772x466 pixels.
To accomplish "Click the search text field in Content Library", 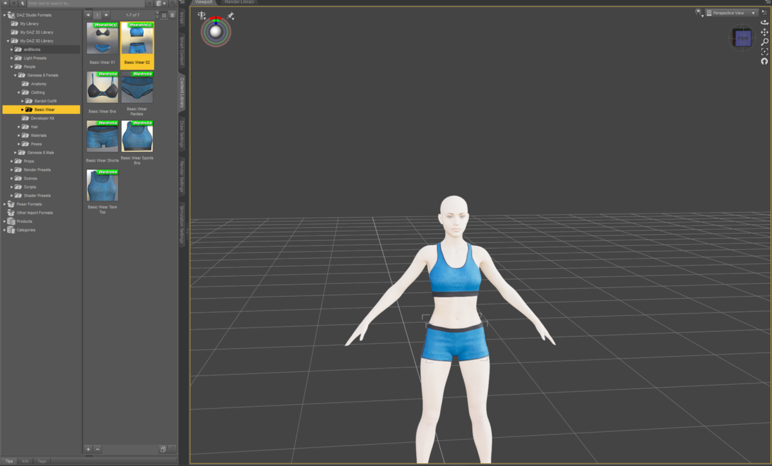I will (87, 3).
